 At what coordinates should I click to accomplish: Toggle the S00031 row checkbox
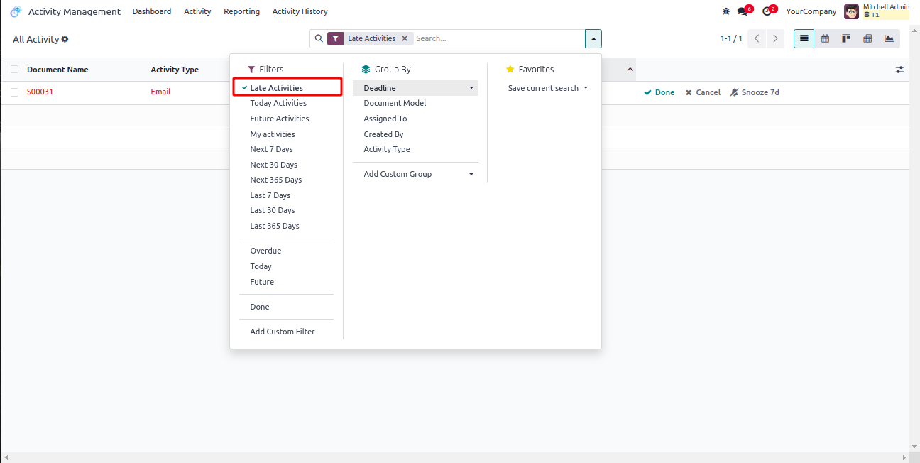click(15, 92)
